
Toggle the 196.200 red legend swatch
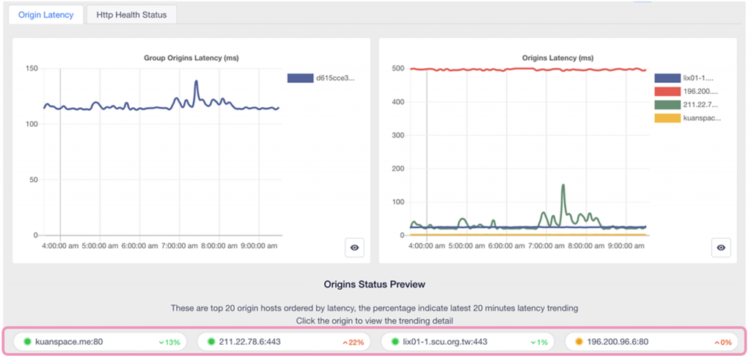(x=666, y=91)
